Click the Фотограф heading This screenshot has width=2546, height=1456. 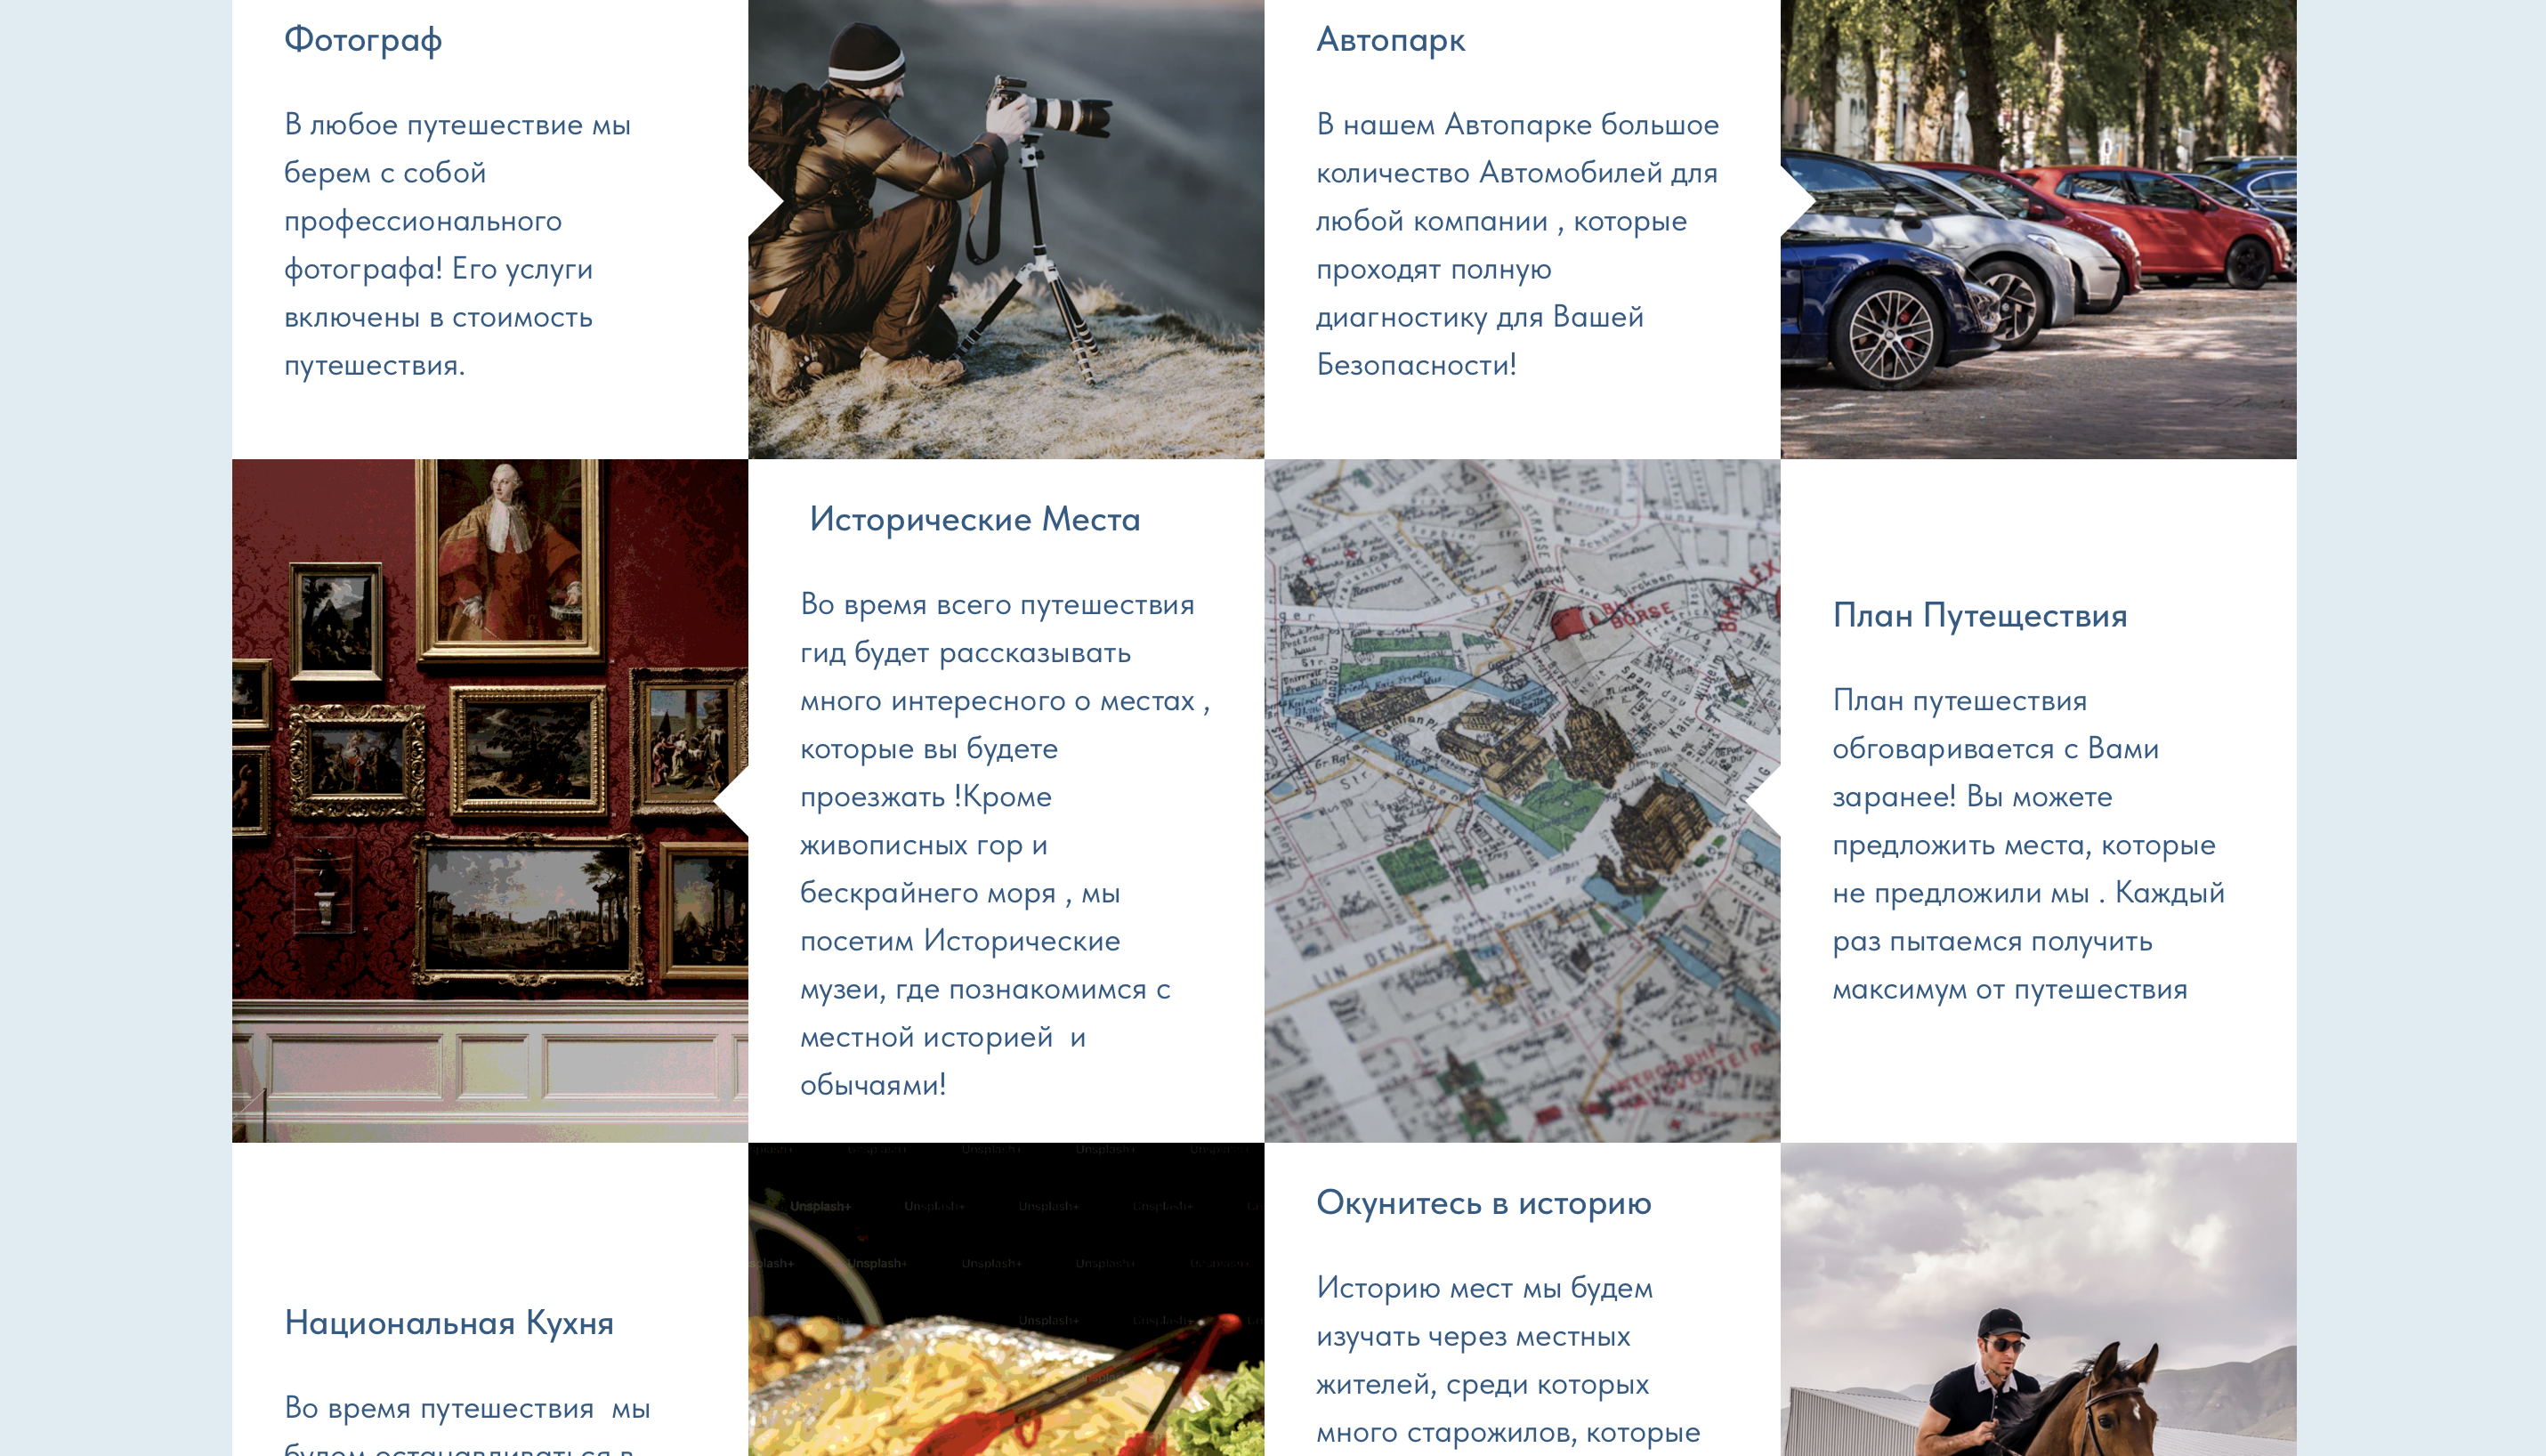coord(363,40)
